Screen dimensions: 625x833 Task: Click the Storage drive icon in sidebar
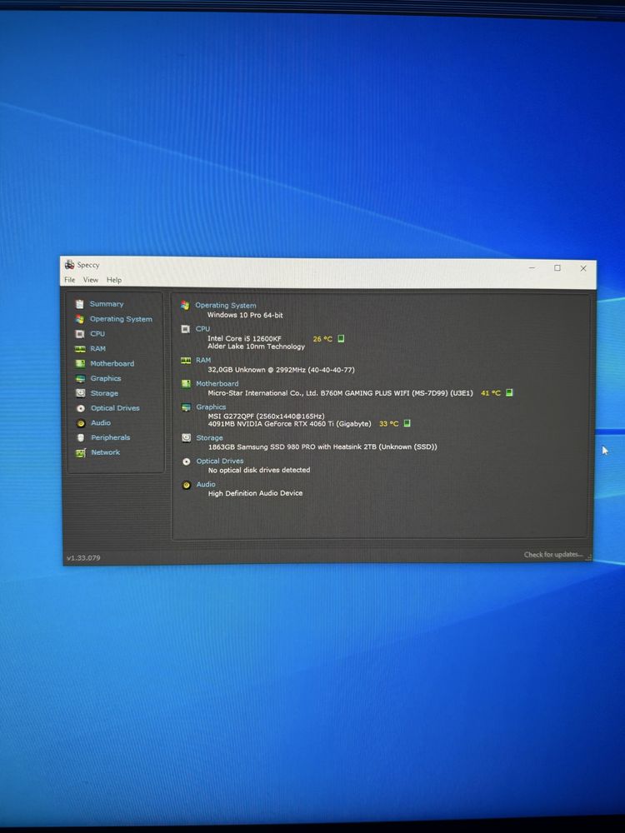80,393
